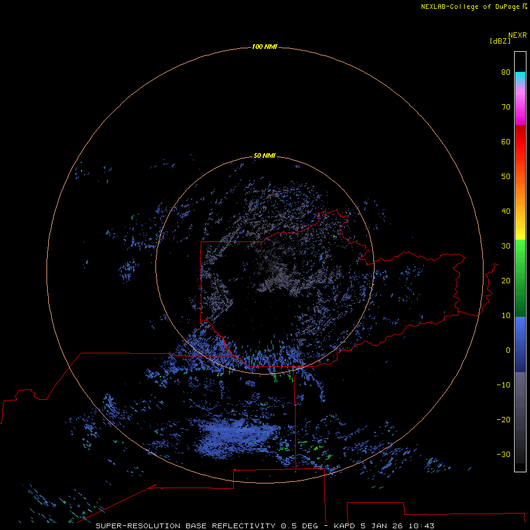The height and width of the screenshot is (530, 530).
Task: Click the 10 dBZ scale value
Action: tap(506, 316)
